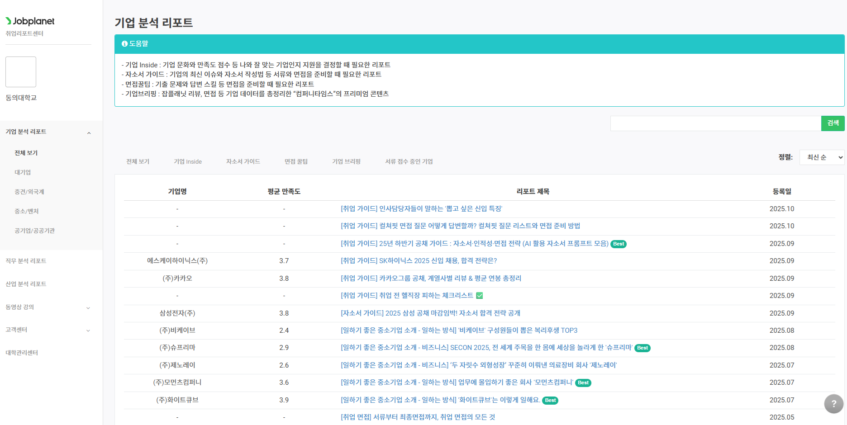Screen dimensions: 847x425
Task: Switch to the 자소서 가이드 tab
Action: (243, 162)
